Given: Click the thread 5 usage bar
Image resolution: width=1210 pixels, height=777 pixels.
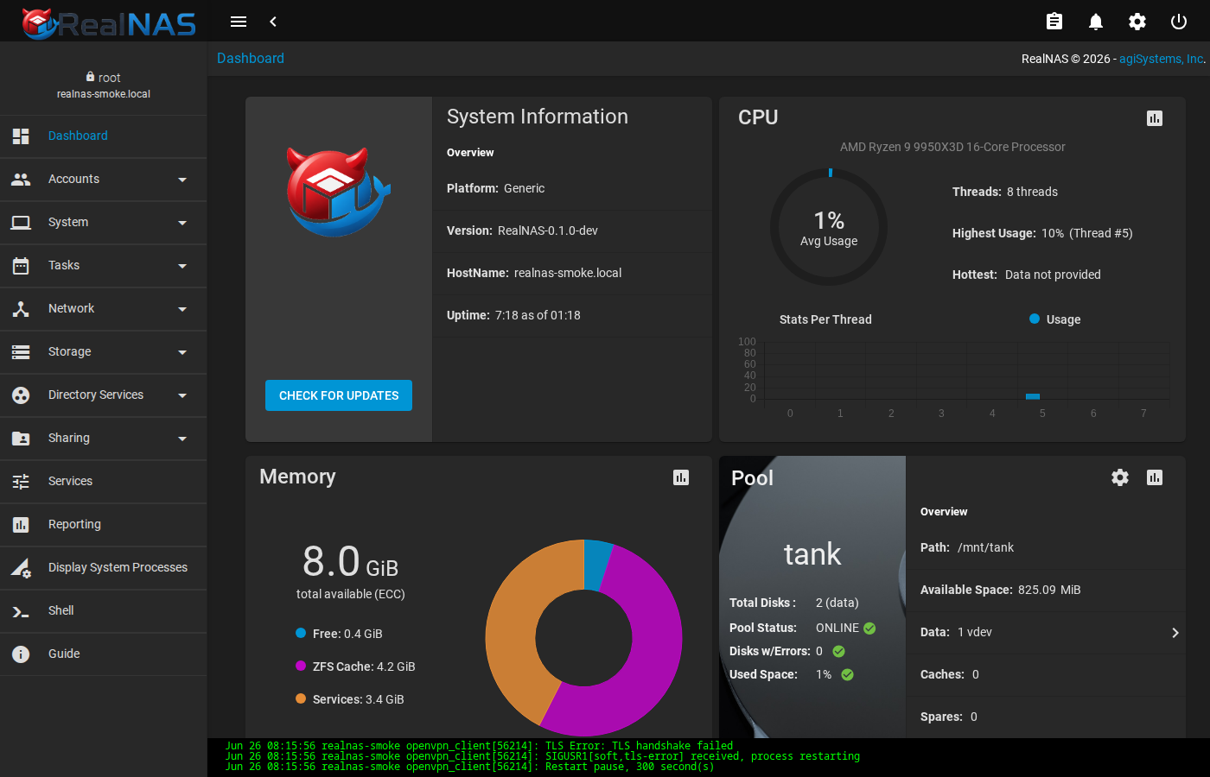Looking at the screenshot, I should pyautogui.click(x=1033, y=396).
